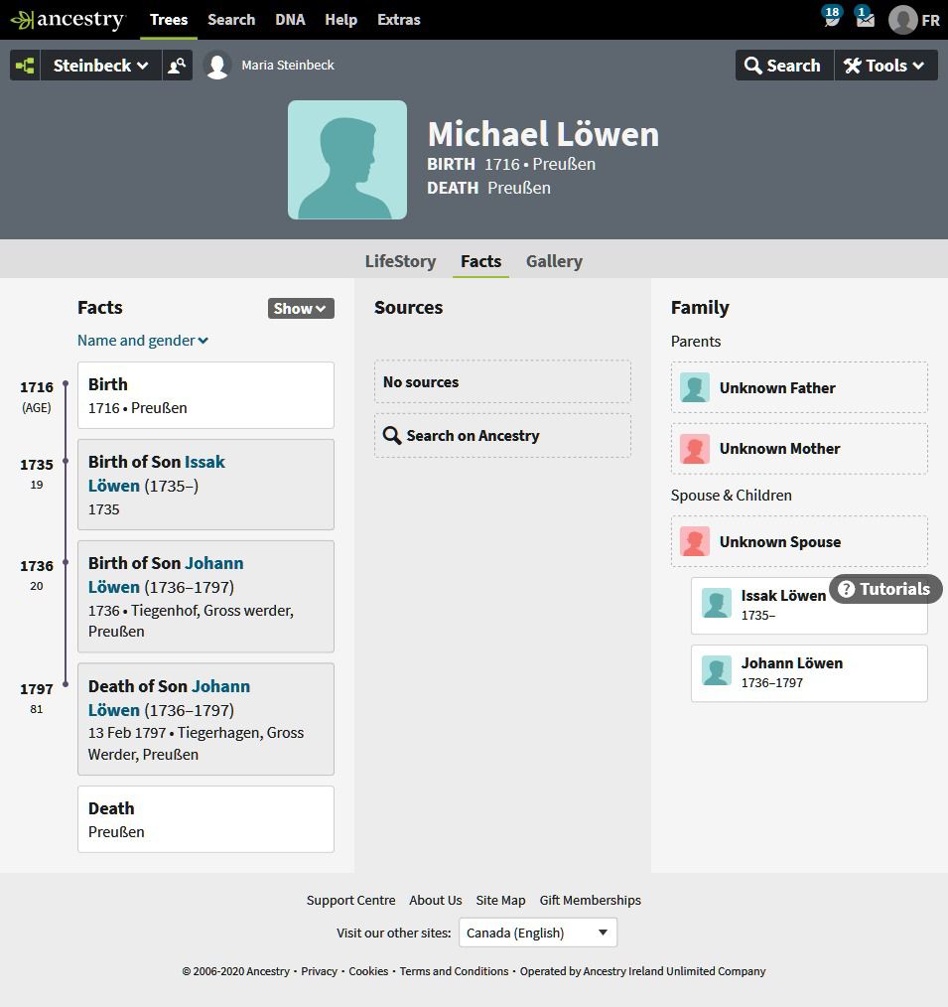Click Issak Löwen's avatar in Family
This screenshot has height=1007, width=948.
[717, 604]
